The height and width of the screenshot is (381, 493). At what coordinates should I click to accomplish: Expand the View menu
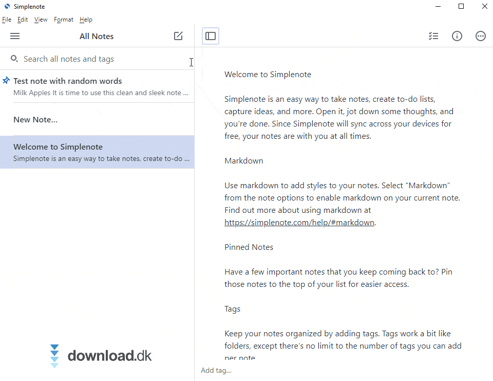click(41, 20)
